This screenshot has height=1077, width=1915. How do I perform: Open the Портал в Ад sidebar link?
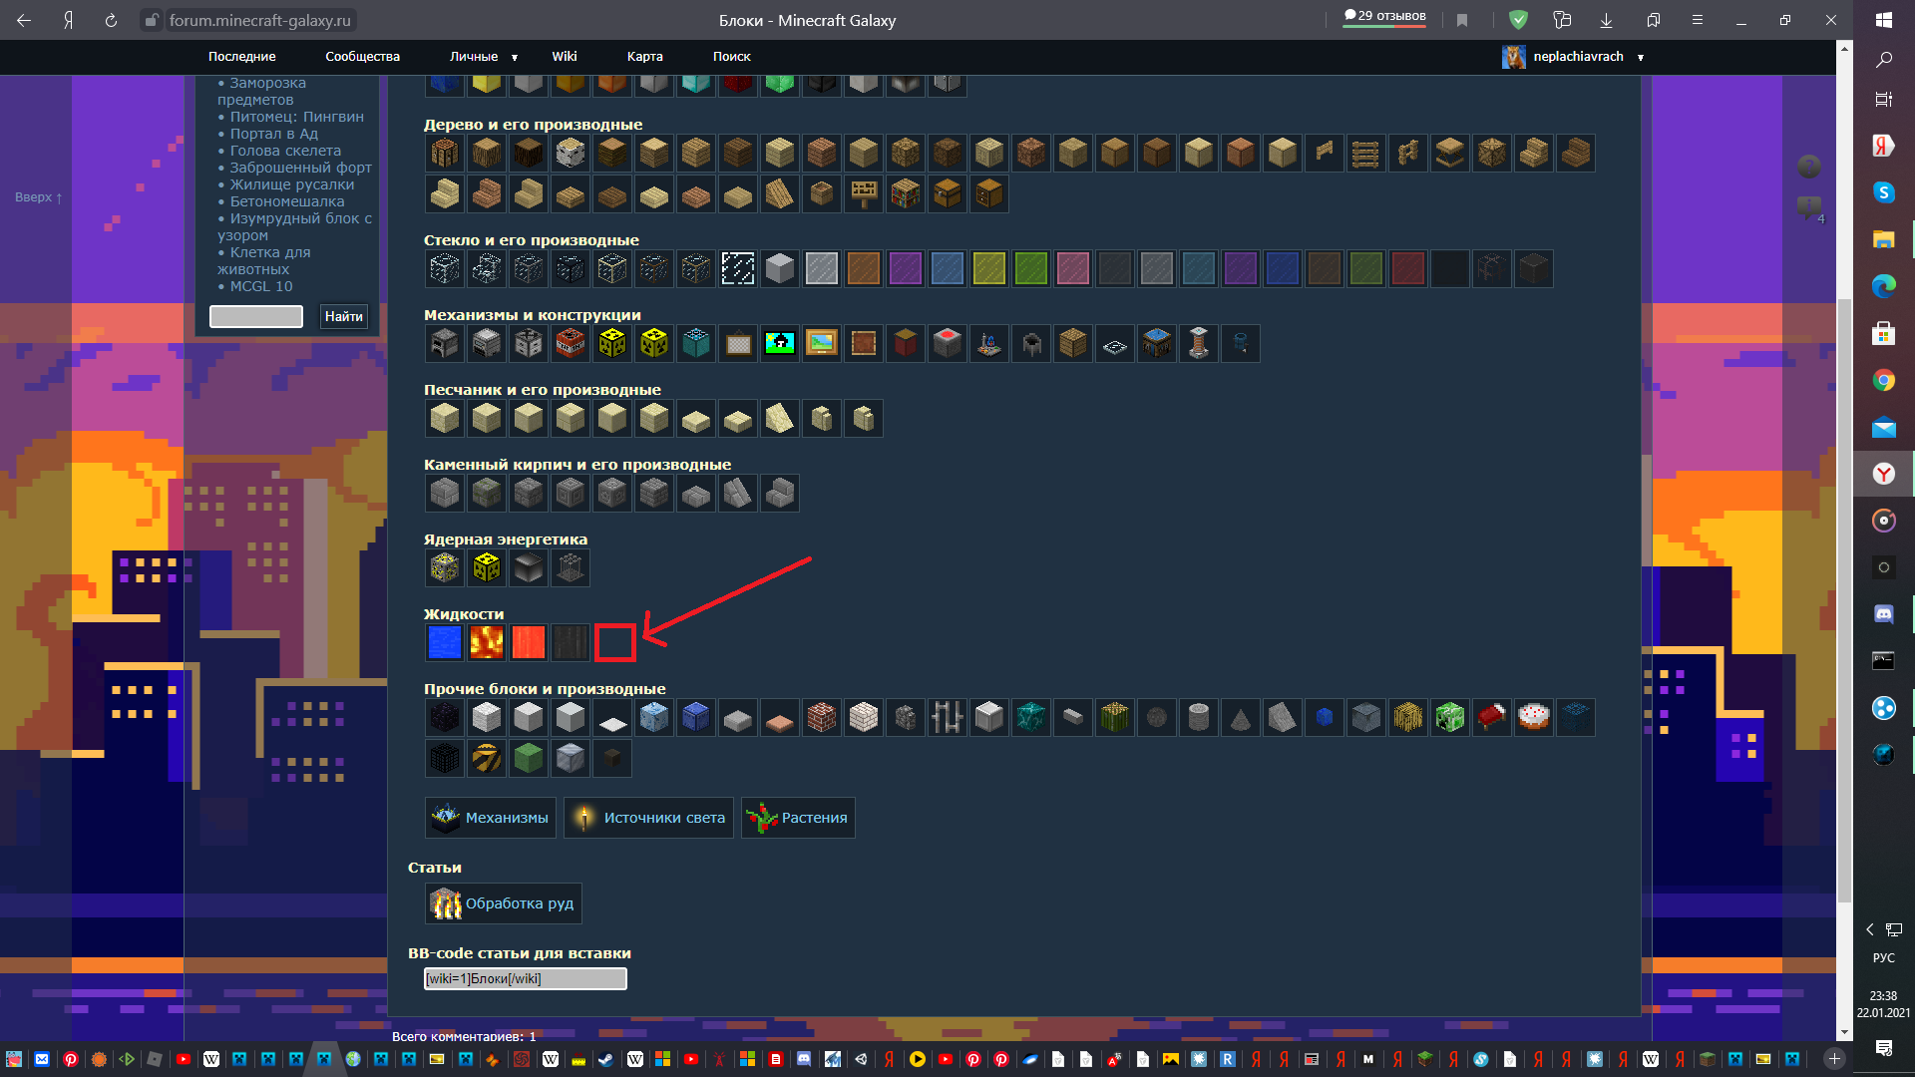pyautogui.click(x=274, y=134)
